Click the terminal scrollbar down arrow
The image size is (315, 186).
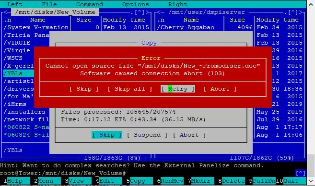click(311, 181)
